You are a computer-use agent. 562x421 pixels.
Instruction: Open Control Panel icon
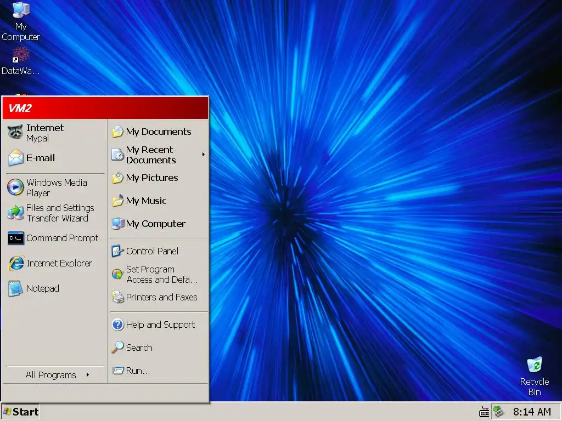[x=117, y=251]
